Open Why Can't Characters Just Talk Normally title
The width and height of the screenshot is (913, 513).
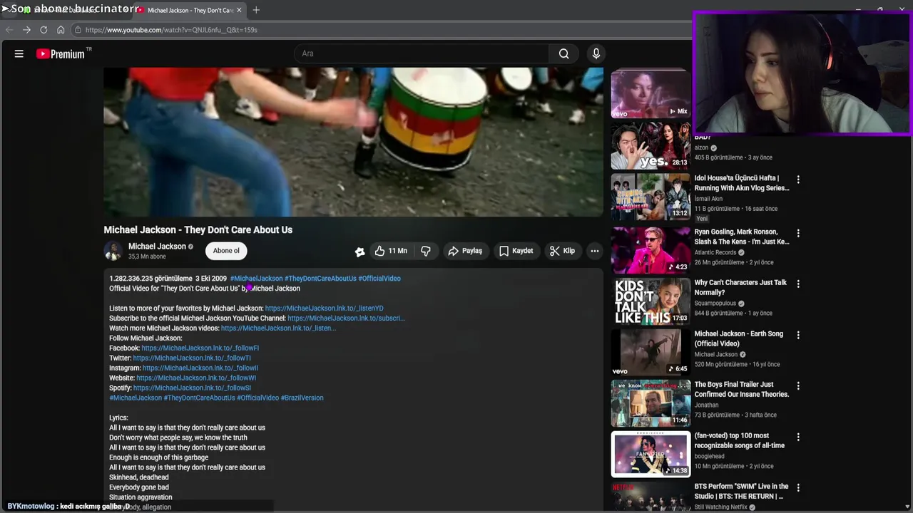pyautogui.click(x=740, y=287)
